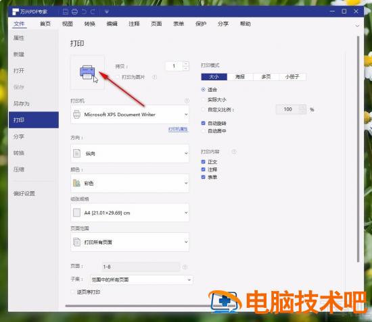
Task: Collapse the ribbon with the chevron at right
Action: pos(357,26)
